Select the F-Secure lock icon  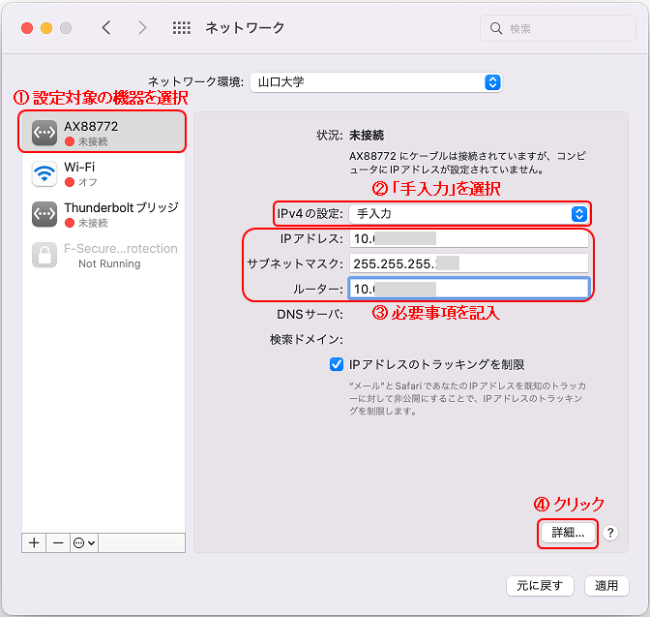point(44,255)
